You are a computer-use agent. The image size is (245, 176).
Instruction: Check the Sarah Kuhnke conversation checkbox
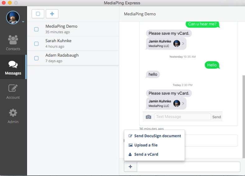coord(36,44)
